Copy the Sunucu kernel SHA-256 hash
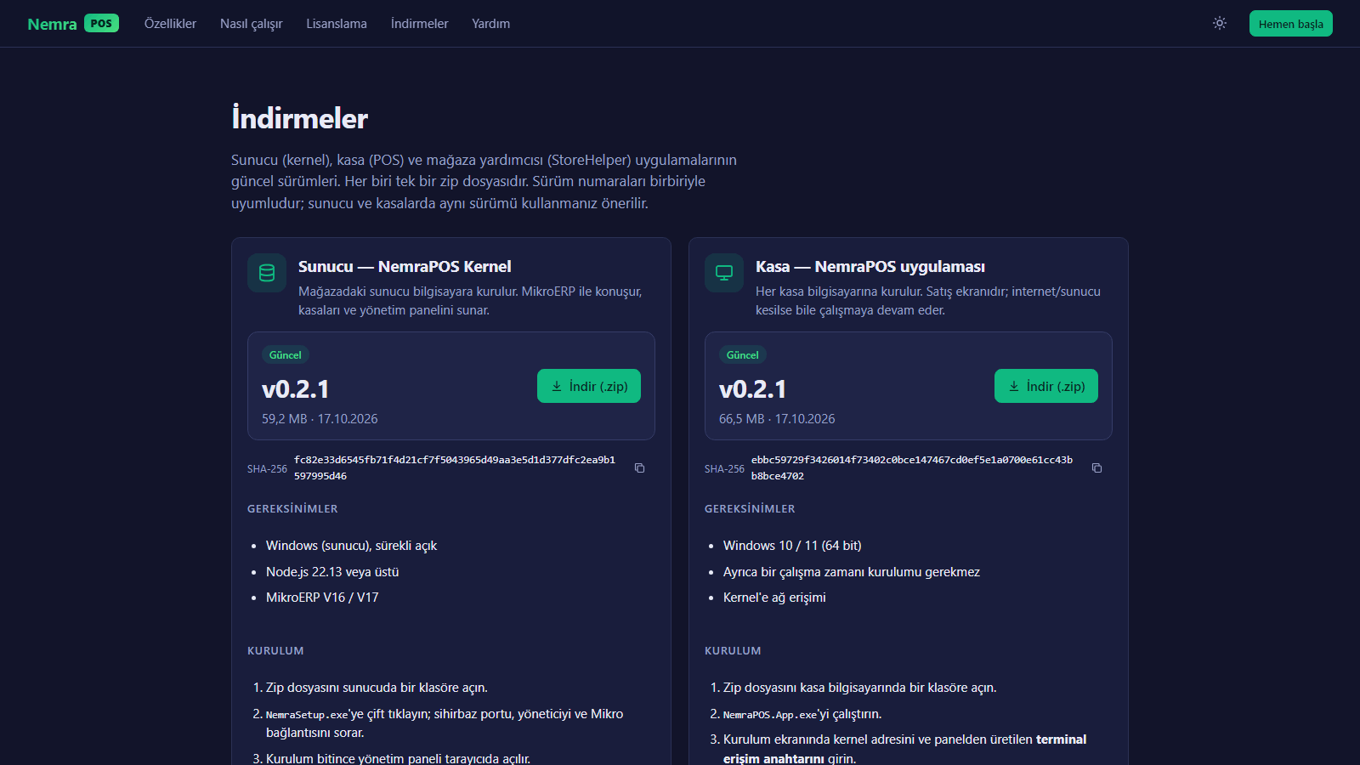1360x765 pixels. tap(640, 468)
